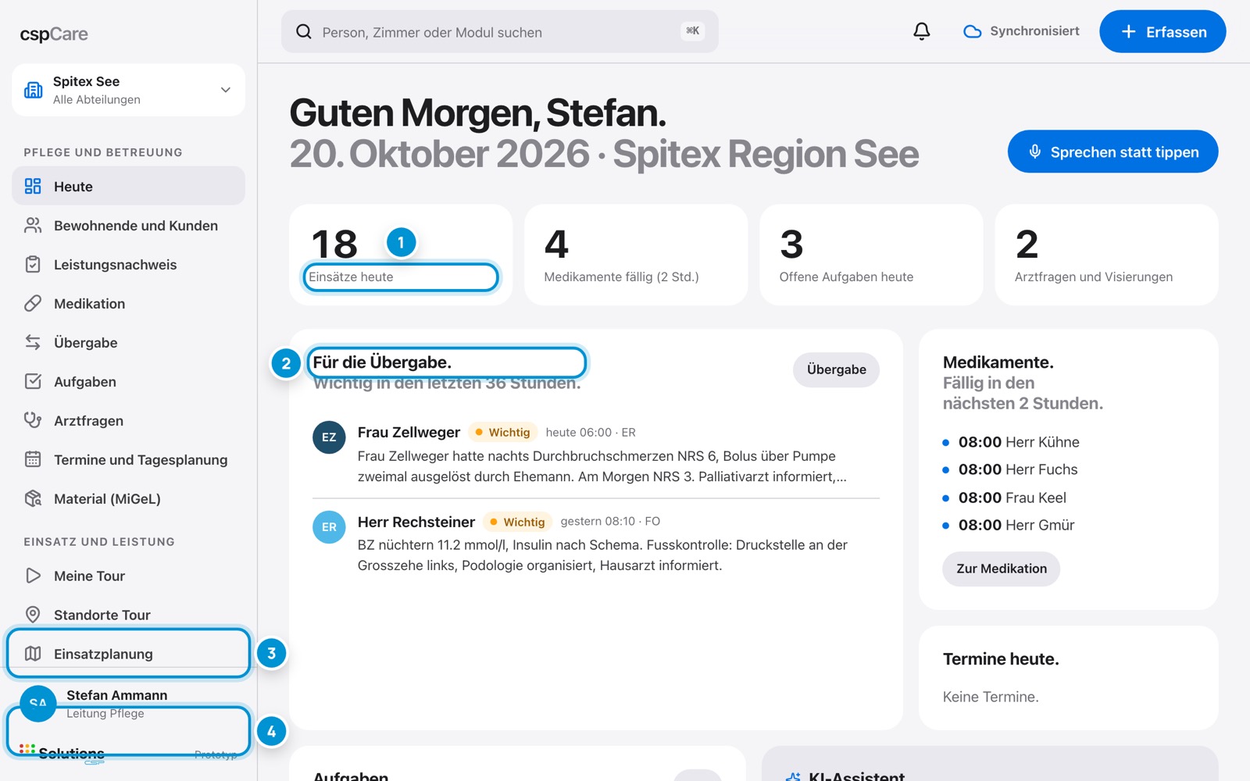Click the Synchronisiert status label

coord(1034,31)
